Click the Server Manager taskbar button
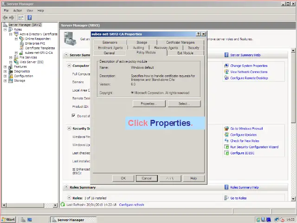The image size is (297, 223). (73, 220)
